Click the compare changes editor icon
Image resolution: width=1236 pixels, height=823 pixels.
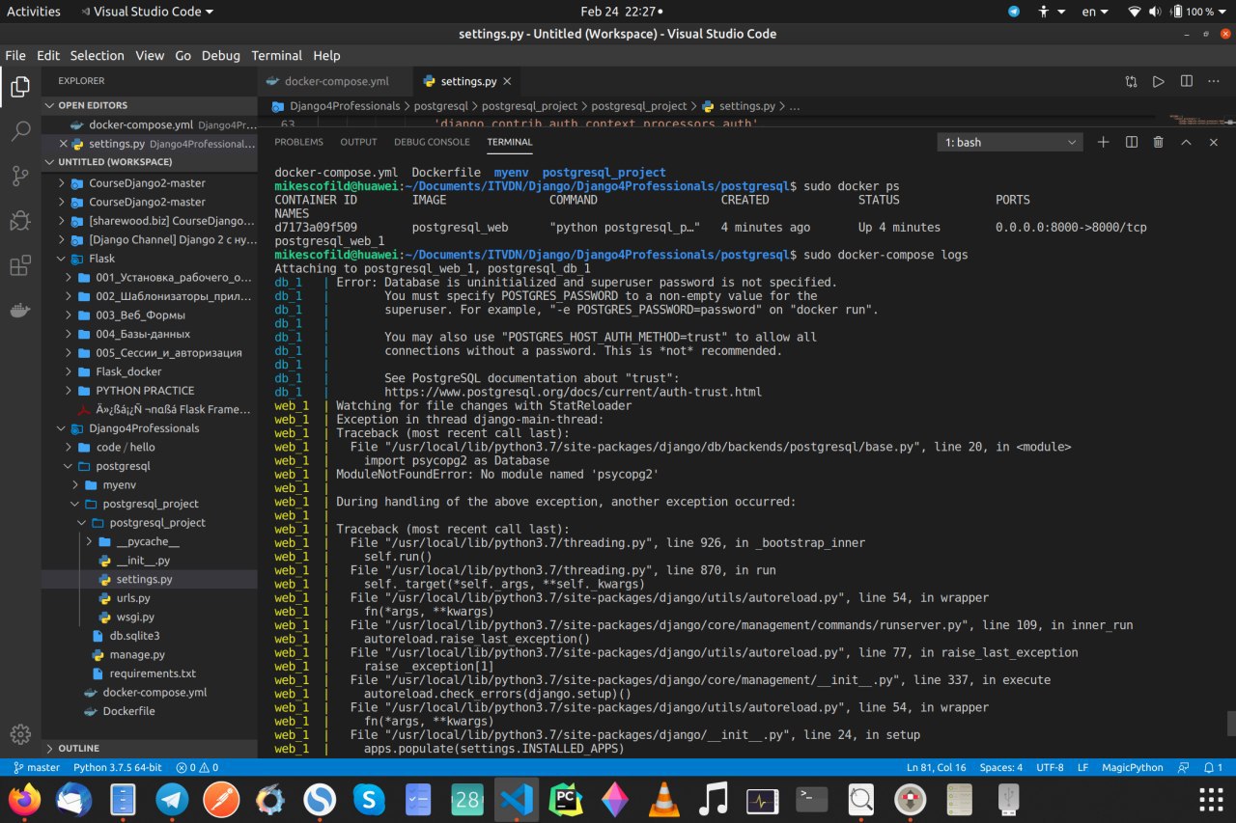tap(1131, 82)
